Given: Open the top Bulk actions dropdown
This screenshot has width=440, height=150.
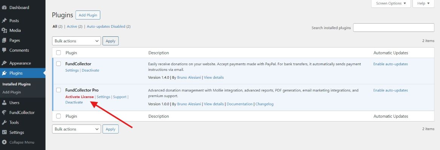Looking at the screenshot, I should pos(76,41).
